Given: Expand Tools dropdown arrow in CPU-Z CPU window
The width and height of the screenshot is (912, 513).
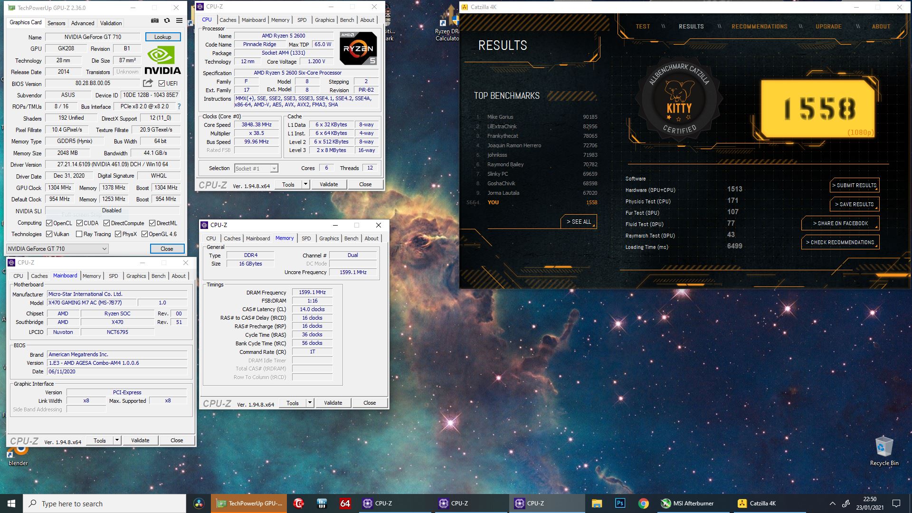Looking at the screenshot, I should [x=305, y=184].
